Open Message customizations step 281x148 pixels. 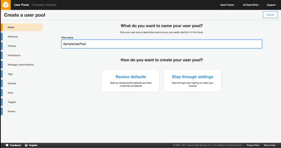point(20,65)
